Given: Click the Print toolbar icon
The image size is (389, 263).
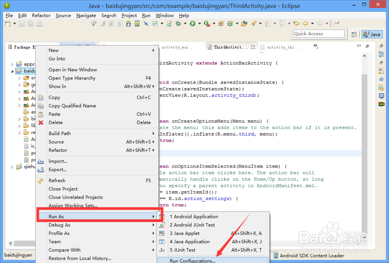Looking at the screenshot, I should [x=39, y=24].
